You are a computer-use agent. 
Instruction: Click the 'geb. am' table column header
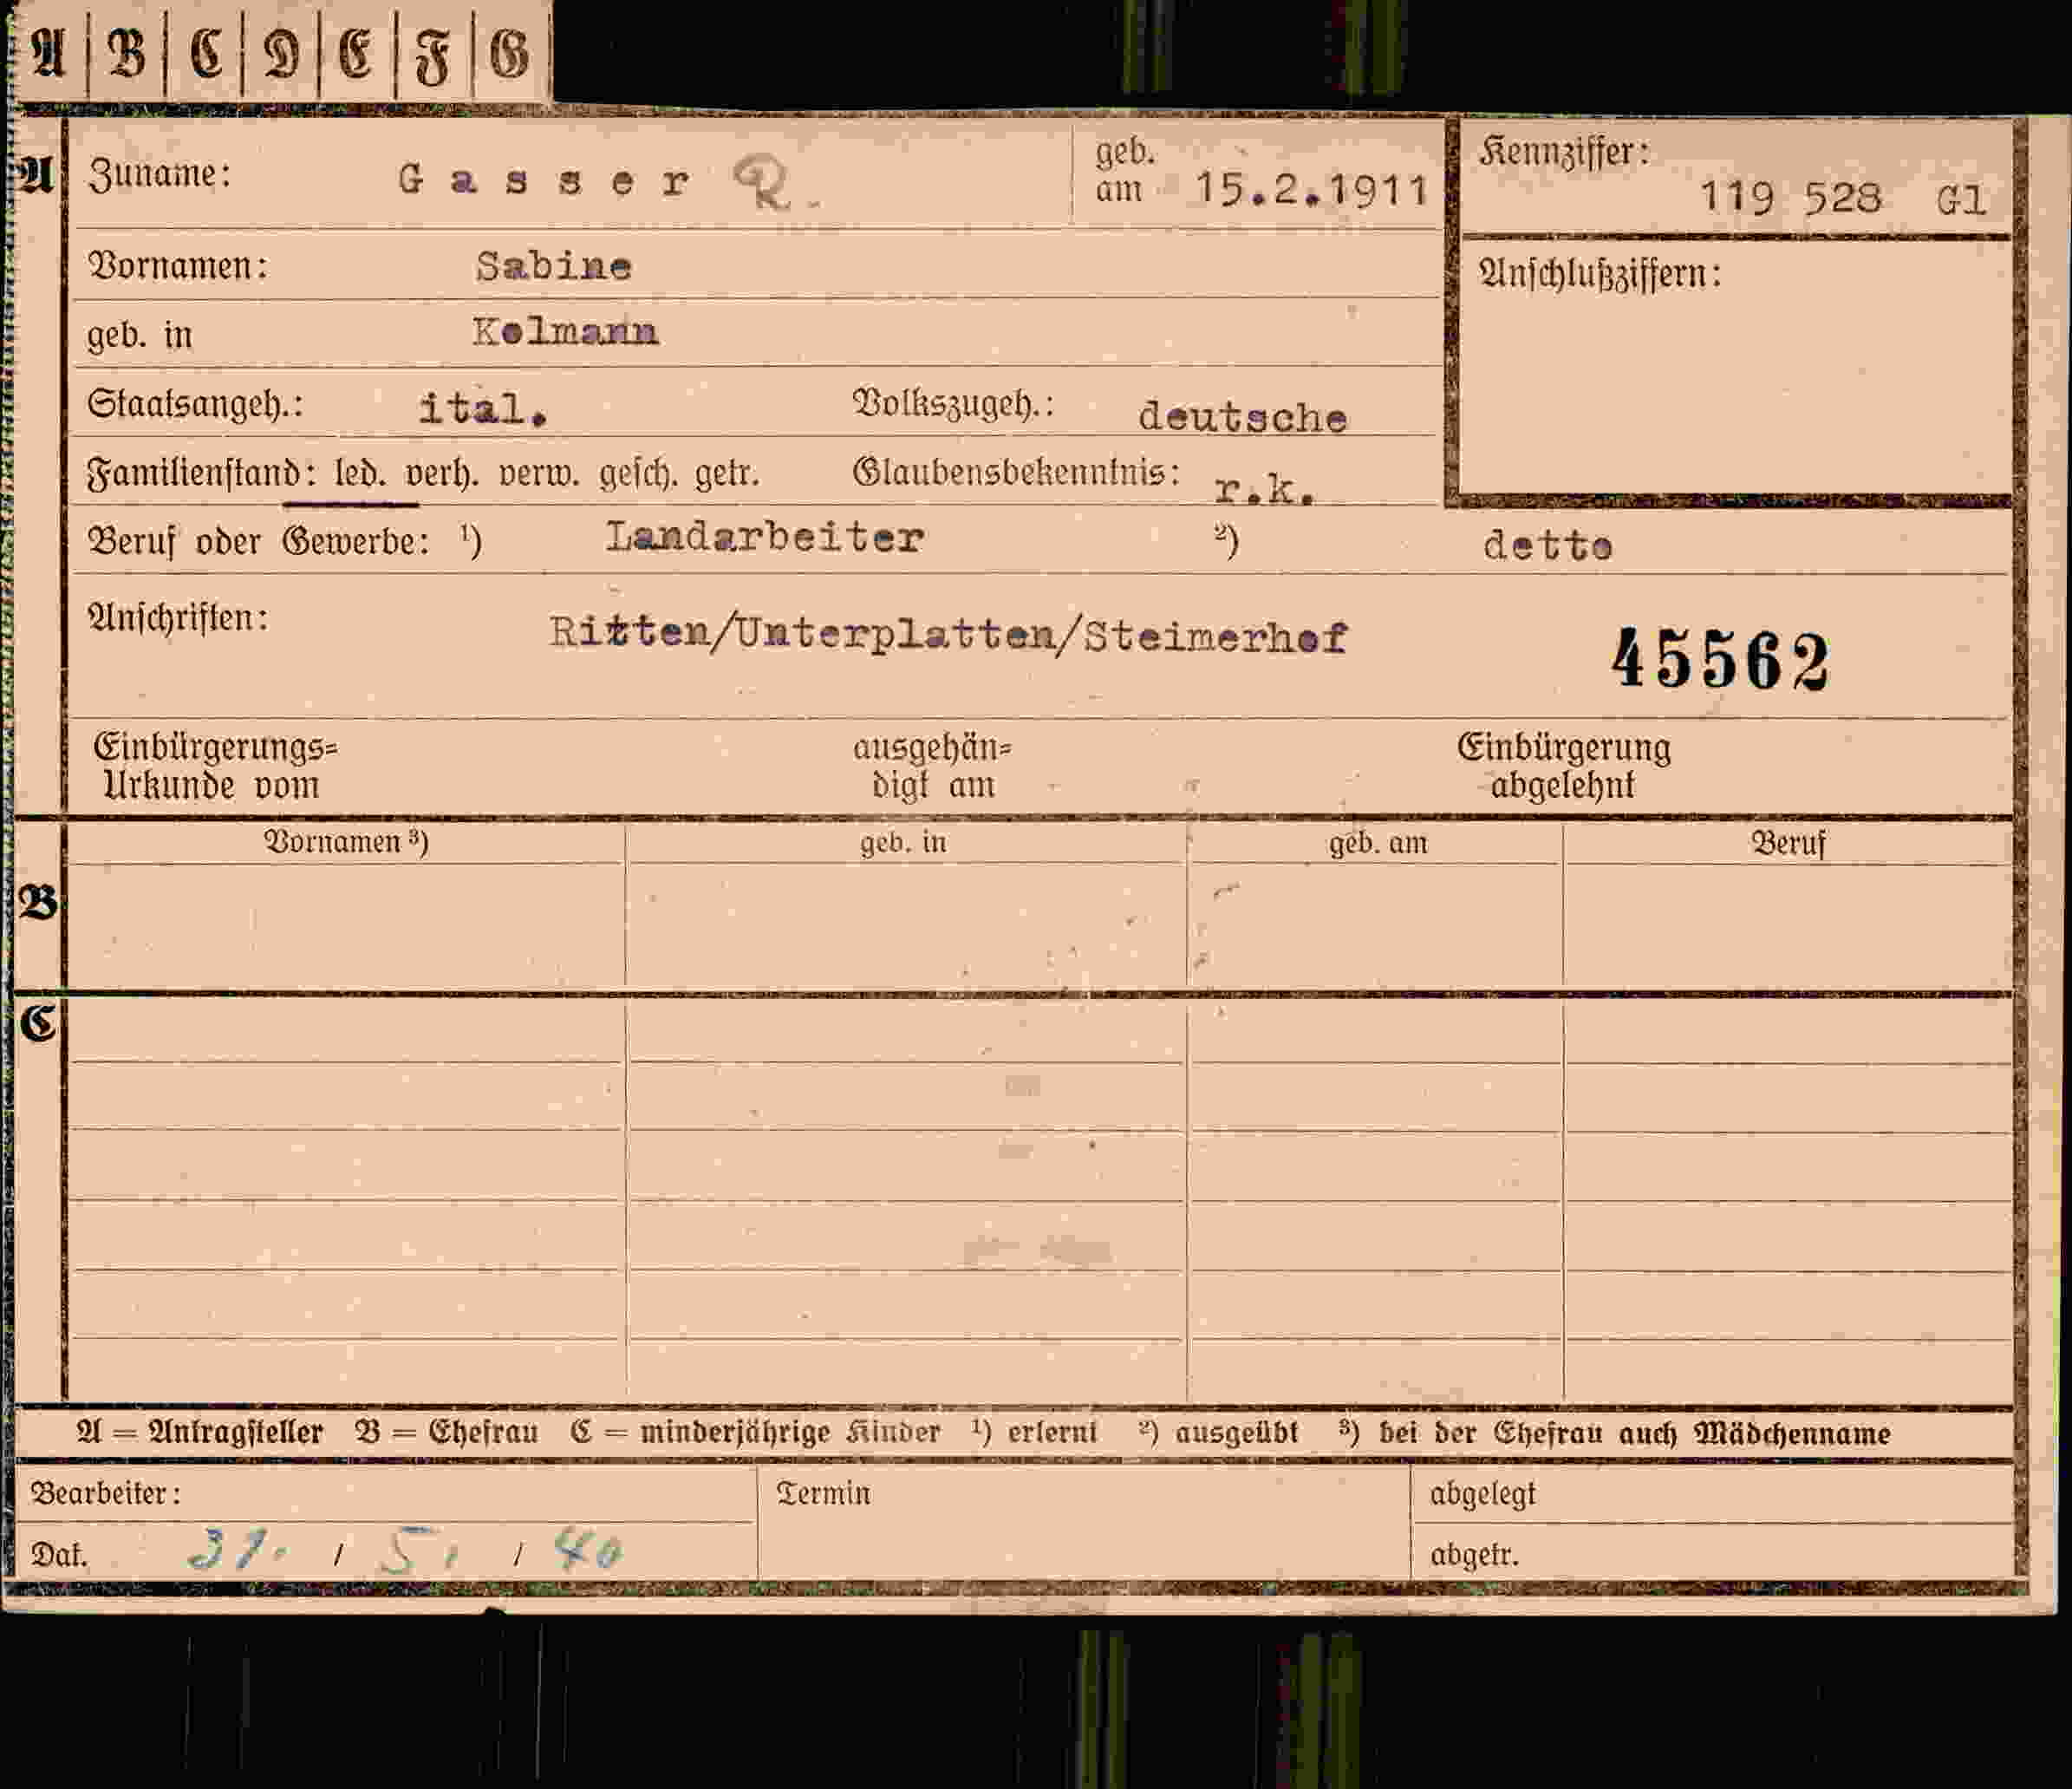[1378, 843]
